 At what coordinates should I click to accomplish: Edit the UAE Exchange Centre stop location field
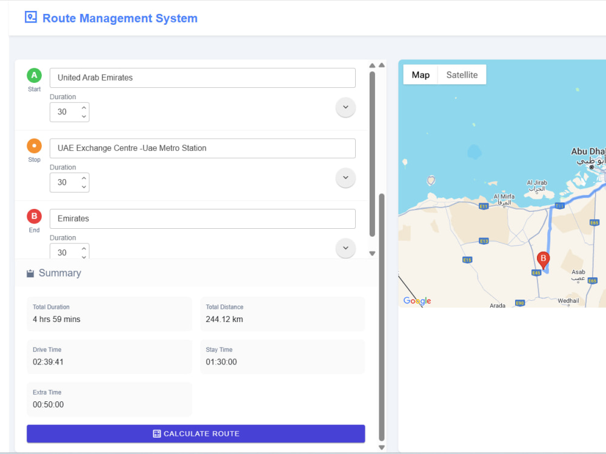202,148
